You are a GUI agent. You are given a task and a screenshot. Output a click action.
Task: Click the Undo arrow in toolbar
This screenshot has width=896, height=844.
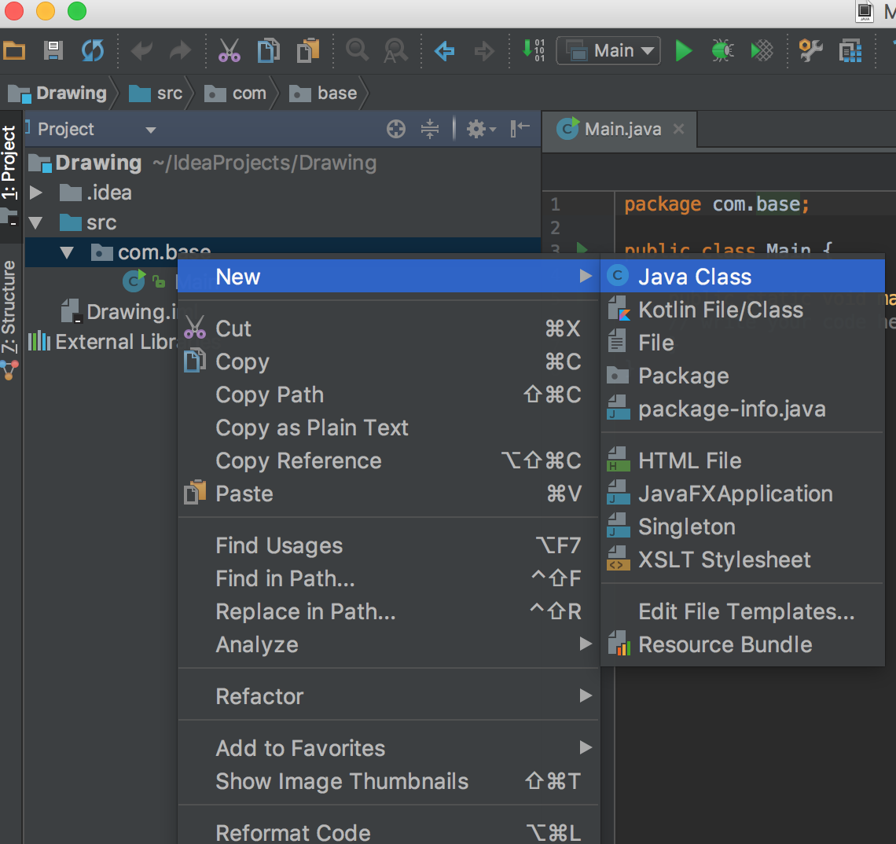141,51
